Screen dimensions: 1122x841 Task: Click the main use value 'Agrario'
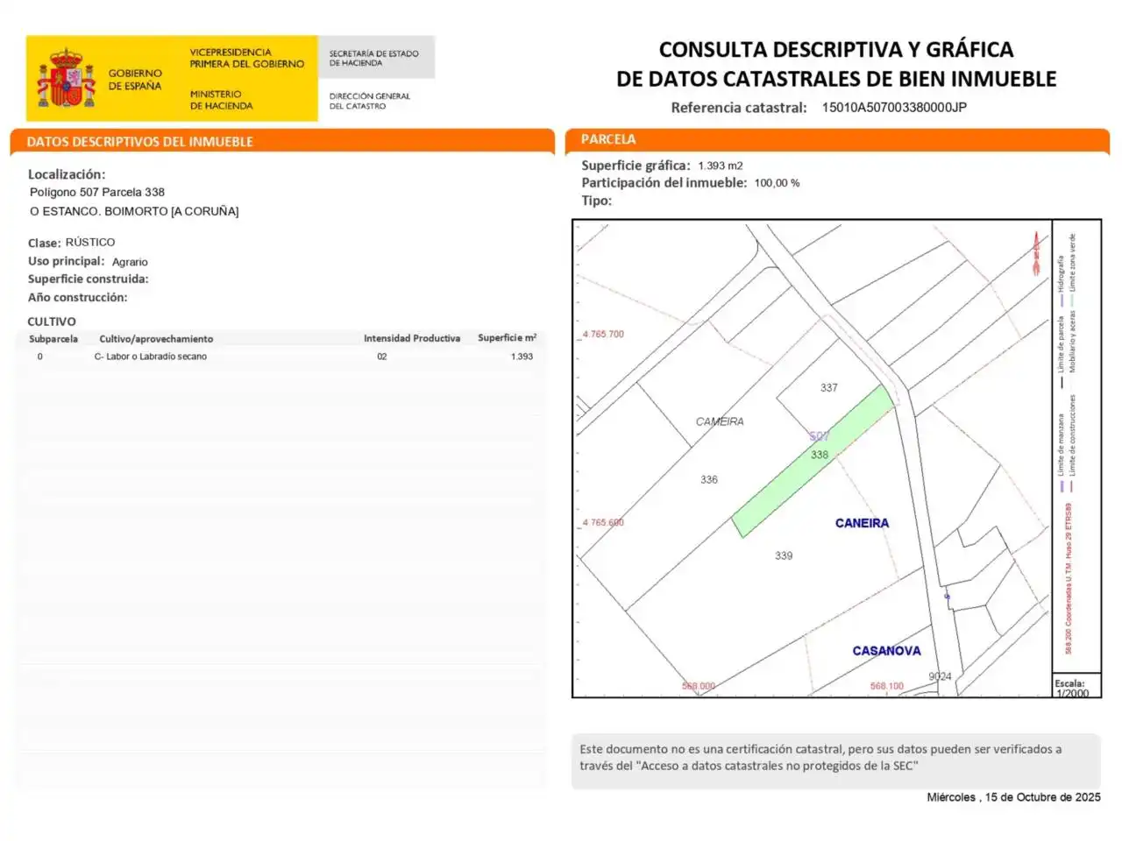point(130,262)
